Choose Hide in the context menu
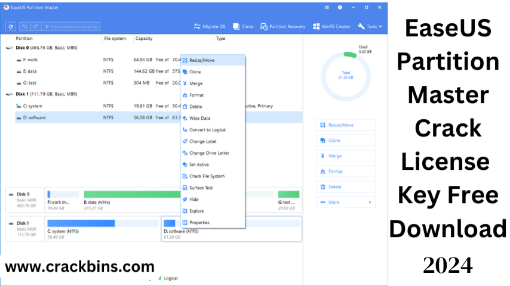The width and height of the screenshot is (510, 286). [213, 200]
